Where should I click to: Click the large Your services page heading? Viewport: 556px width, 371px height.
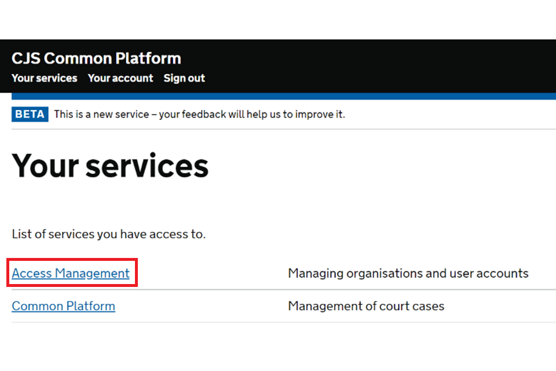110,166
